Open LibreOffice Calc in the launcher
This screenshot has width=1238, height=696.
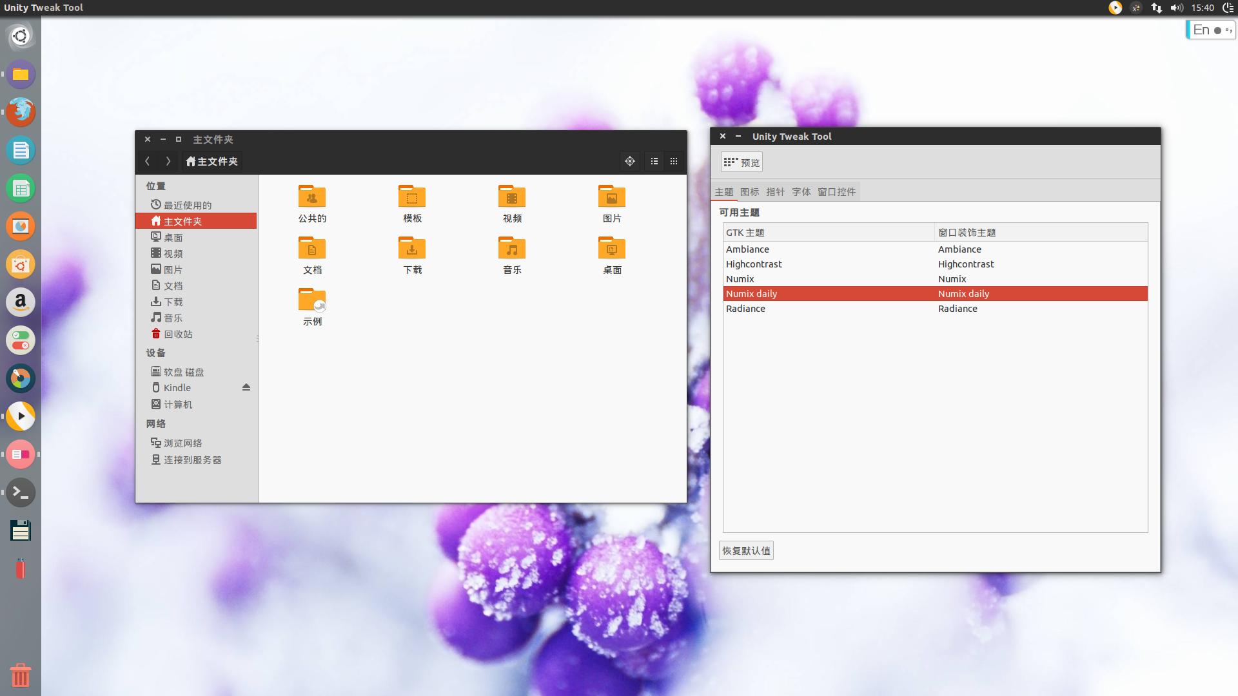point(21,188)
